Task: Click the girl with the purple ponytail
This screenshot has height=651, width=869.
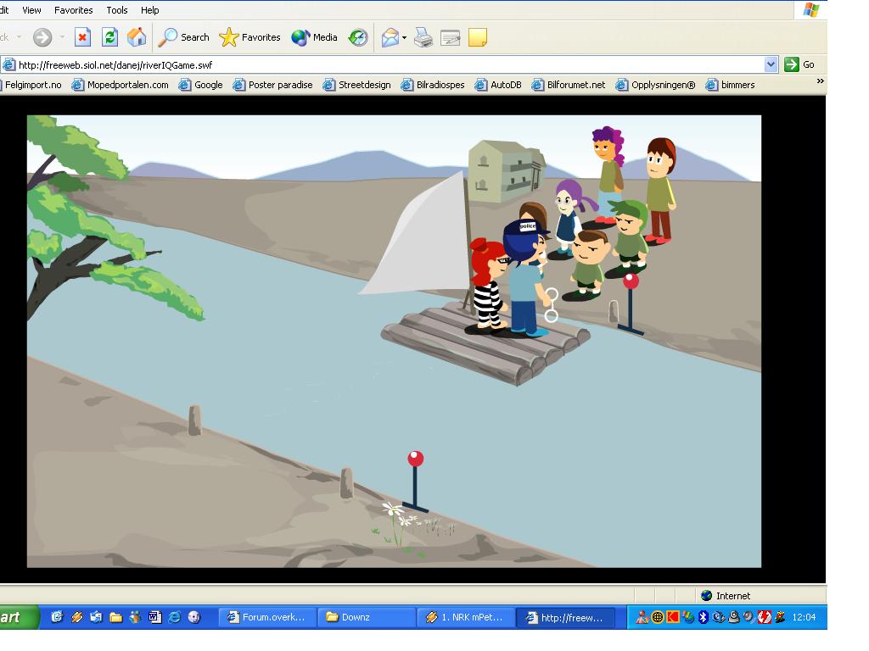Action: click(x=568, y=219)
